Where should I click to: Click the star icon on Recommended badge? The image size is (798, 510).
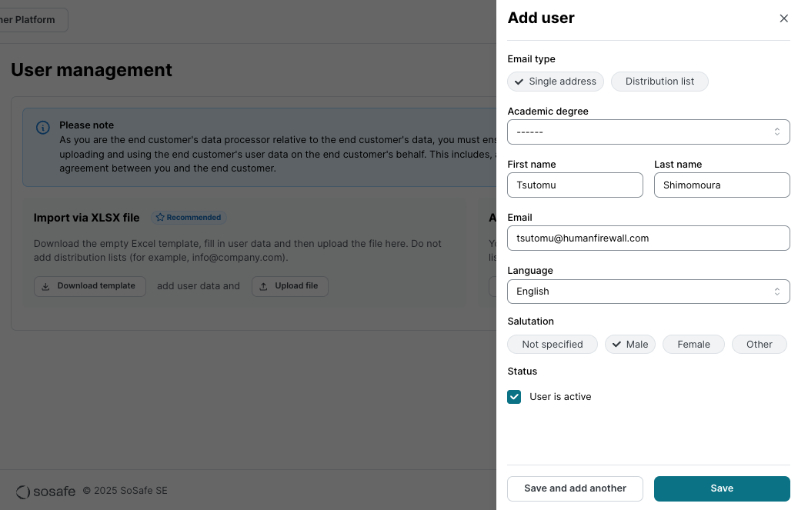(160, 218)
